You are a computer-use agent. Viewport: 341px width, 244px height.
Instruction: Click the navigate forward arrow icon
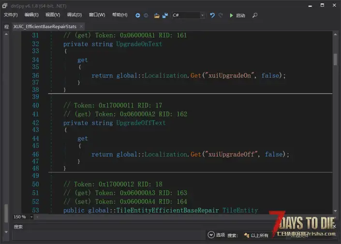pyautogui.click(x=146, y=15)
